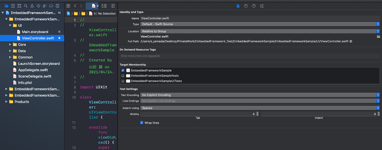
Task: Go back using the editor back arrow
Action: point(75,6)
